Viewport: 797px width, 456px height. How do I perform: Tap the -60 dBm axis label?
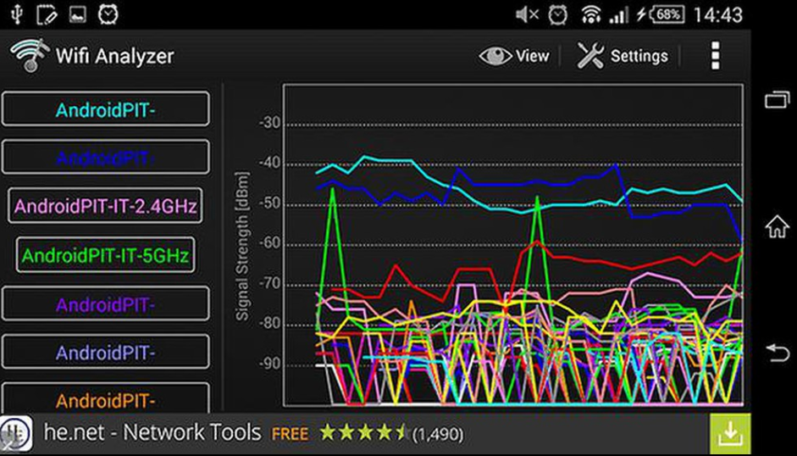pos(270,242)
